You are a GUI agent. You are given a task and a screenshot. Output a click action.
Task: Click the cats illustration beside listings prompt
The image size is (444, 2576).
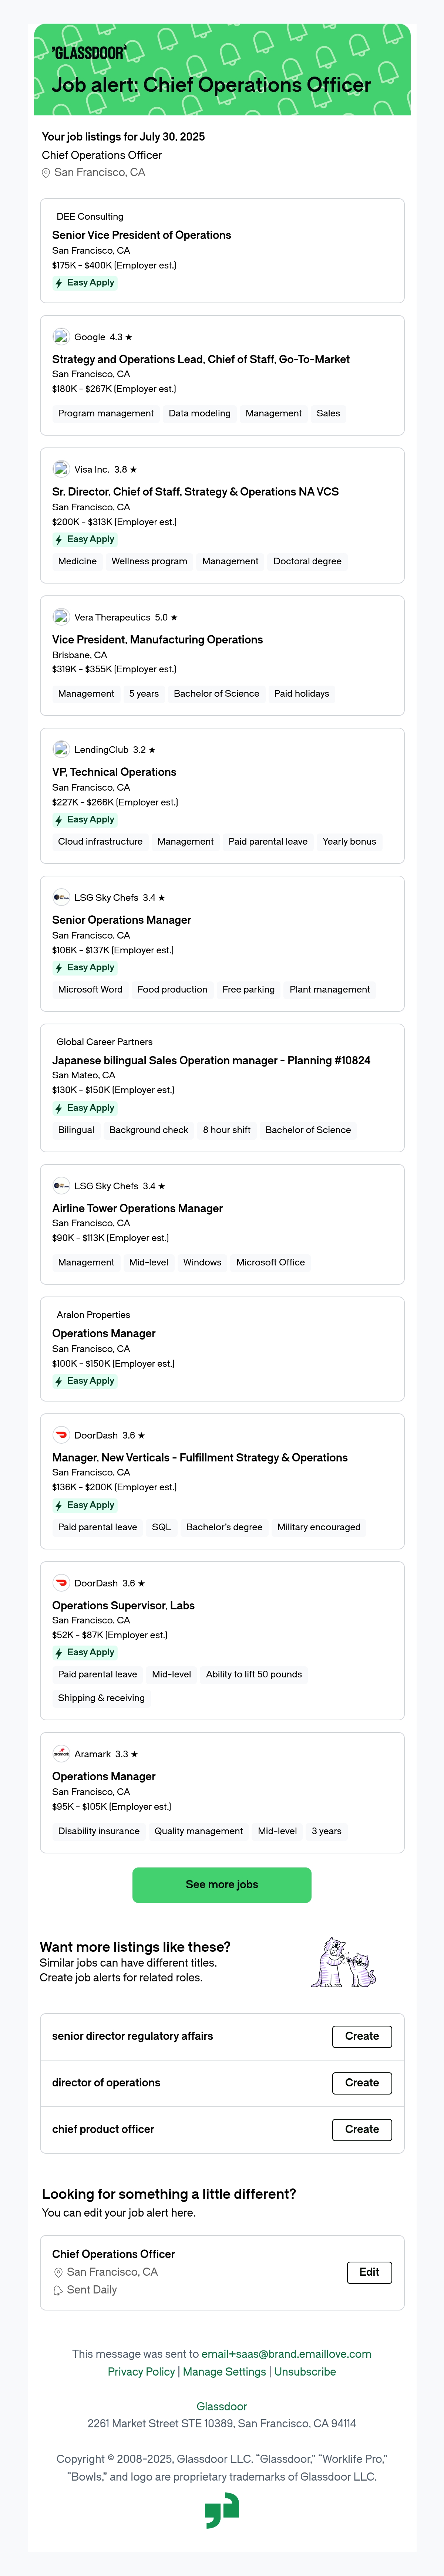[x=344, y=1962]
